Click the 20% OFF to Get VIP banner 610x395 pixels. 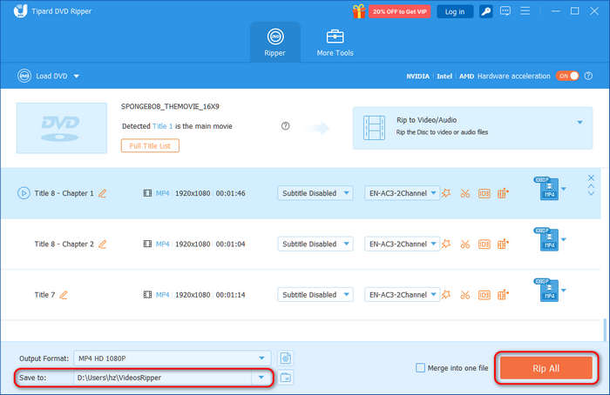coord(399,11)
